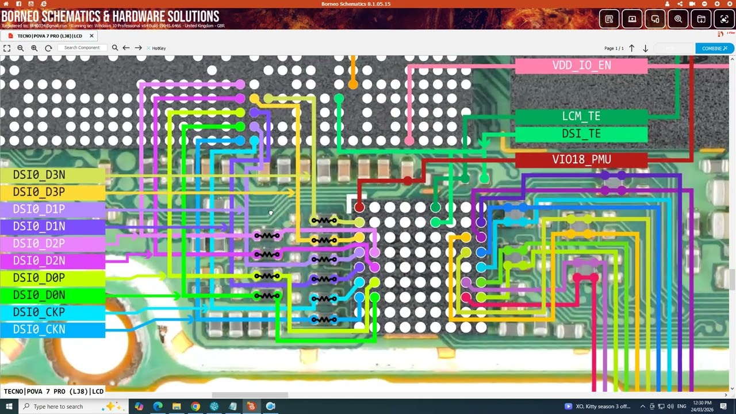The width and height of the screenshot is (736, 414).
Task: Close the TECNO POVA 7 PRO tab
Action: (x=91, y=36)
